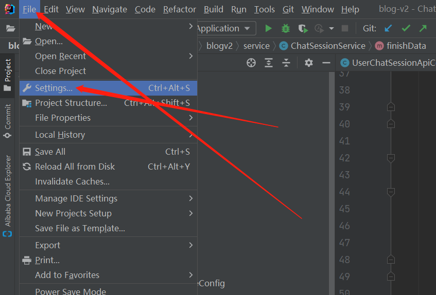Viewport: 436px width, 295px height.
Task: Toggle code folding marker at line 42
Action: tap(391, 158)
